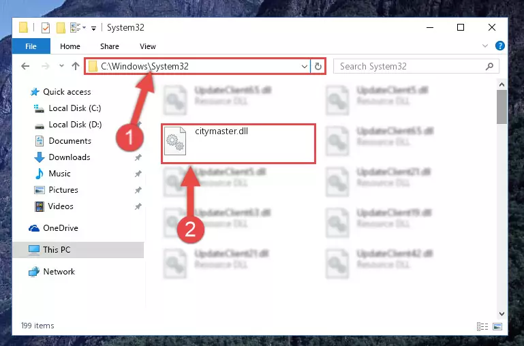524x346 pixels.
Task: Click the New folder icon in title bar
Action: click(61, 28)
